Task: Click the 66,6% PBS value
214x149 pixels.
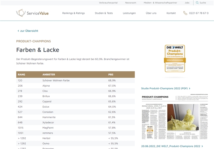Action: [112, 96]
